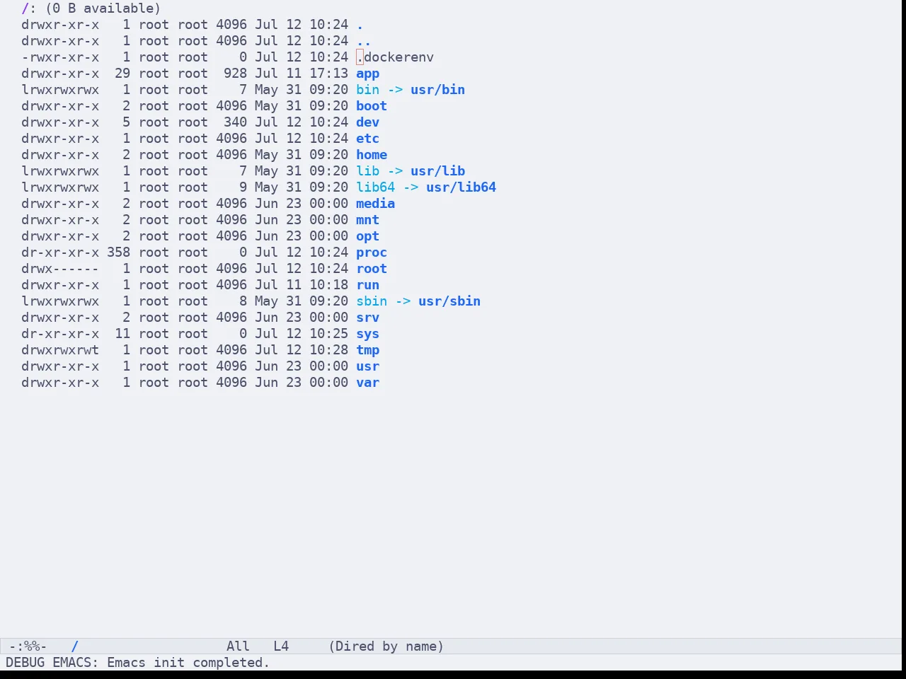Viewport: 906px width, 679px height.
Task: Open the dev directory
Action: coord(367,122)
